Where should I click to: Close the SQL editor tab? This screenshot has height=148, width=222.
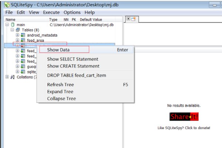pyautogui.click(x=128, y=18)
